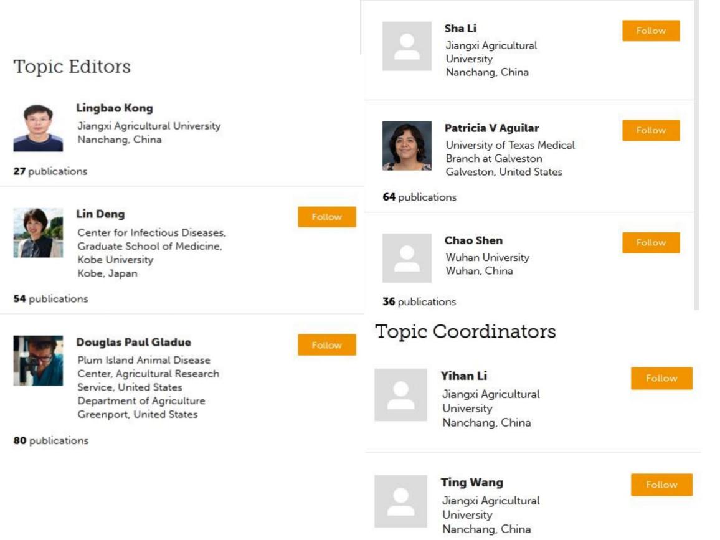Open Patricia V Aguilar's profile photo
The width and height of the screenshot is (720, 540).
pyautogui.click(x=407, y=146)
